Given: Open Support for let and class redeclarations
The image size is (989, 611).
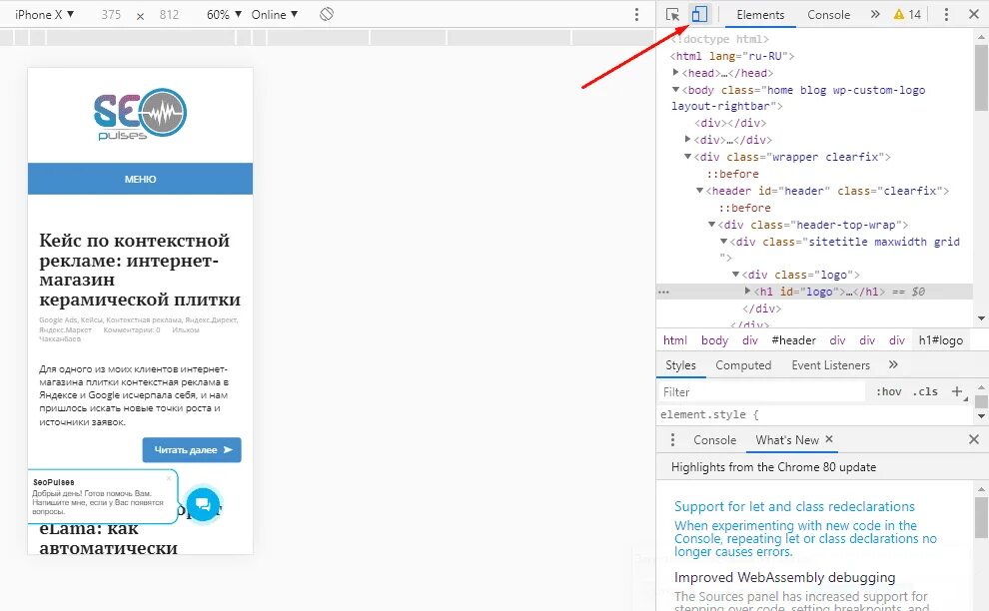Looking at the screenshot, I should pyautogui.click(x=794, y=506).
